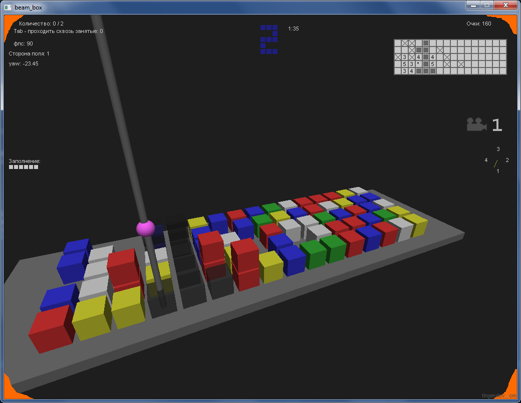Click the pink sphere on the beam
Screen dimensions: 521x403
pyautogui.click(x=145, y=228)
